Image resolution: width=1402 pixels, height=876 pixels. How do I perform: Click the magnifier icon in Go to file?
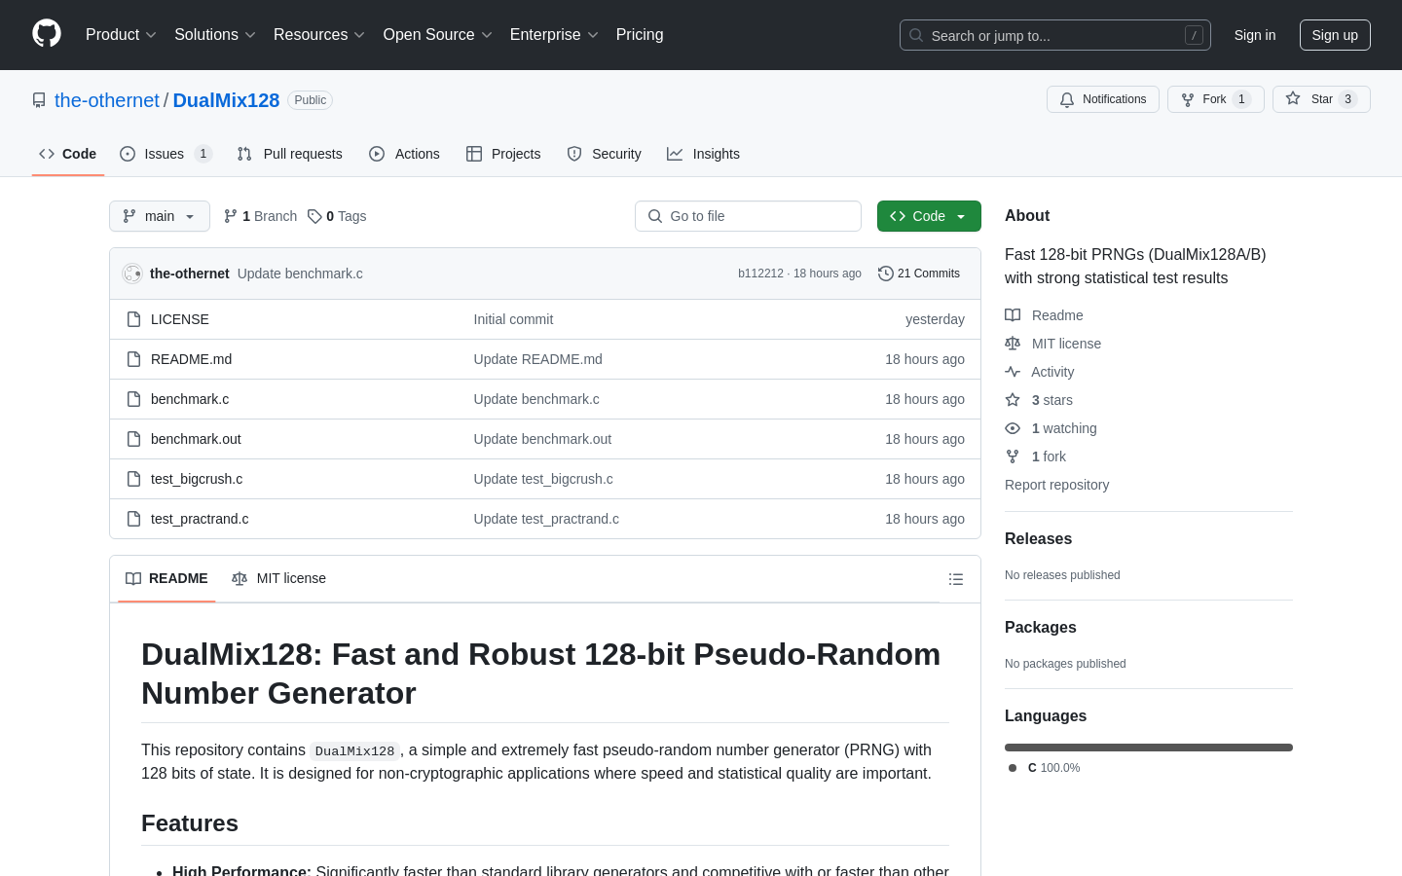click(x=655, y=216)
